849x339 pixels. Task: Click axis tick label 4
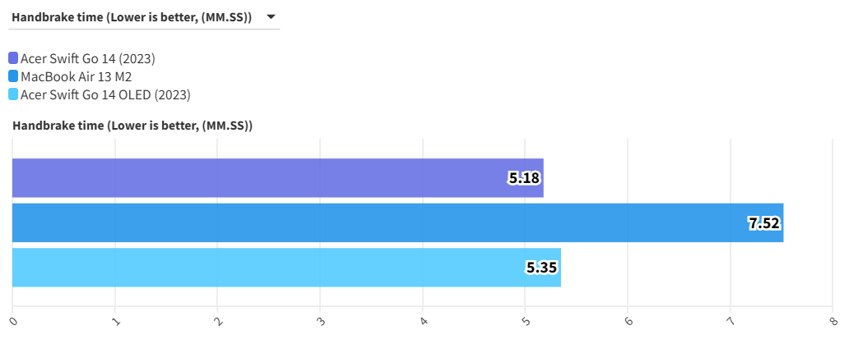[x=424, y=321]
